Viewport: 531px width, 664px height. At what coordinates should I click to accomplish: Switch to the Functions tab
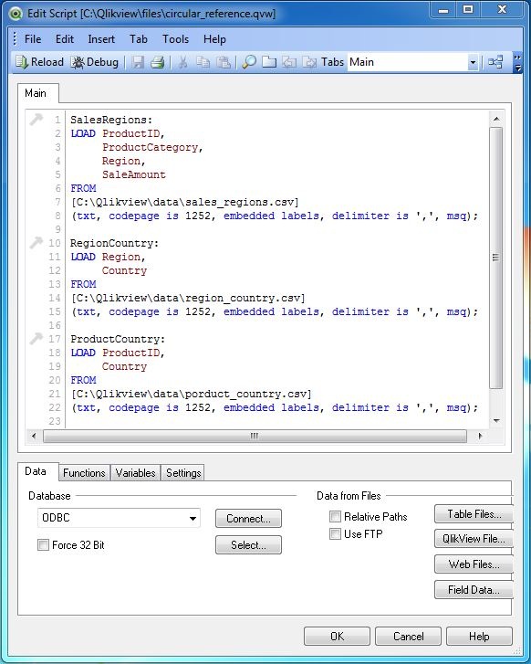tap(84, 473)
